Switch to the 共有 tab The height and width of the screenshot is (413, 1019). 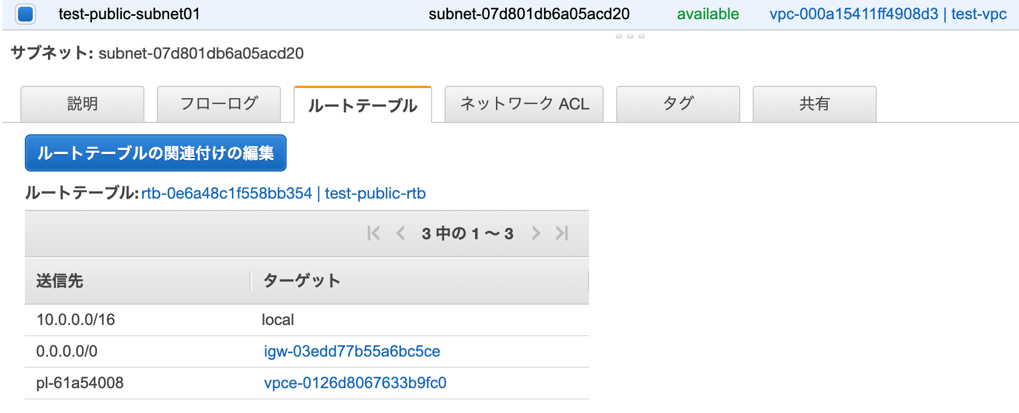814,103
